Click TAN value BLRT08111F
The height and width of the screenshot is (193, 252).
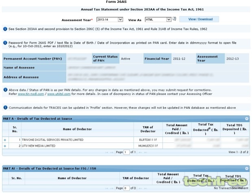(x=148, y=140)
